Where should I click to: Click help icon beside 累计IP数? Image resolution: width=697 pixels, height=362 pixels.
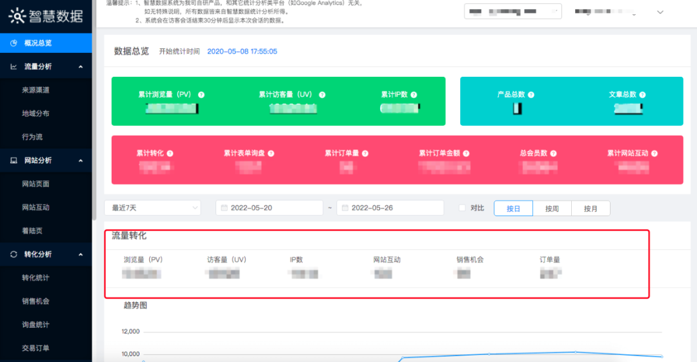(x=414, y=95)
